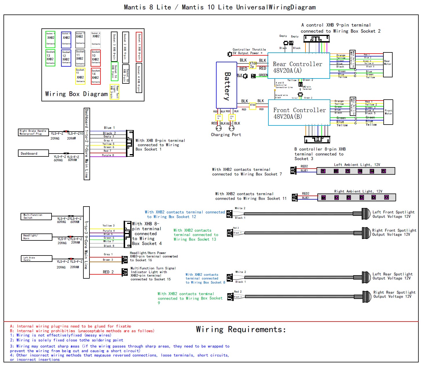The width and height of the screenshot is (421, 365).
Task: Click the Socket 4 XHB 8-pin box
Action: (x=139, y=78)
